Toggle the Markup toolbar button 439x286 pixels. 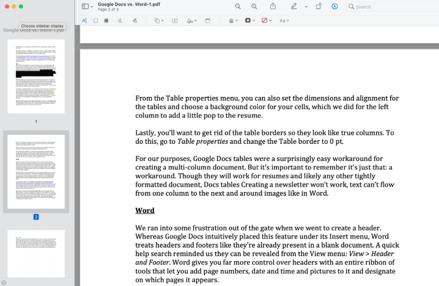(x=334, y=7)
